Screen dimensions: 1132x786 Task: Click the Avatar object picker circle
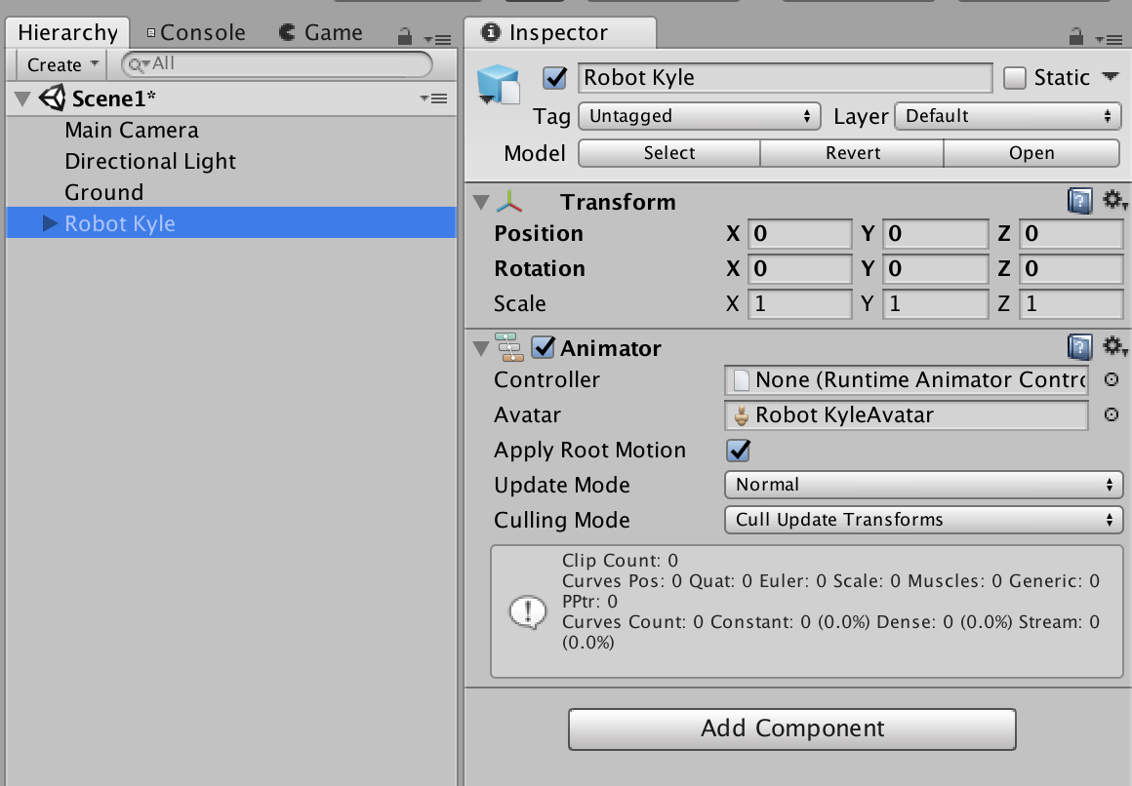(x=1111, y=415)
